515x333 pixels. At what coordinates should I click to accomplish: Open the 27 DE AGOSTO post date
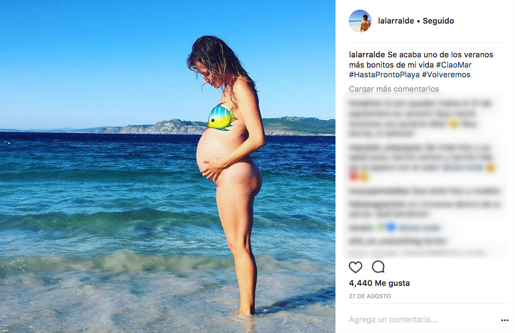(x=370, y=296)
